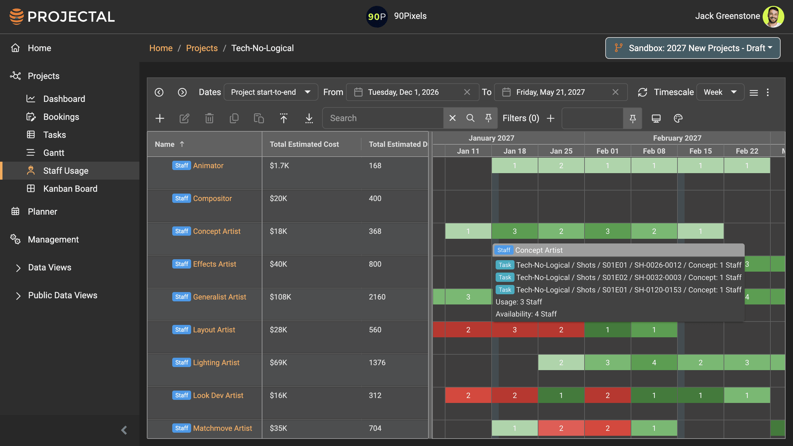
Task: Open the hamburger lines menu icon
Action: coord(754,92)
